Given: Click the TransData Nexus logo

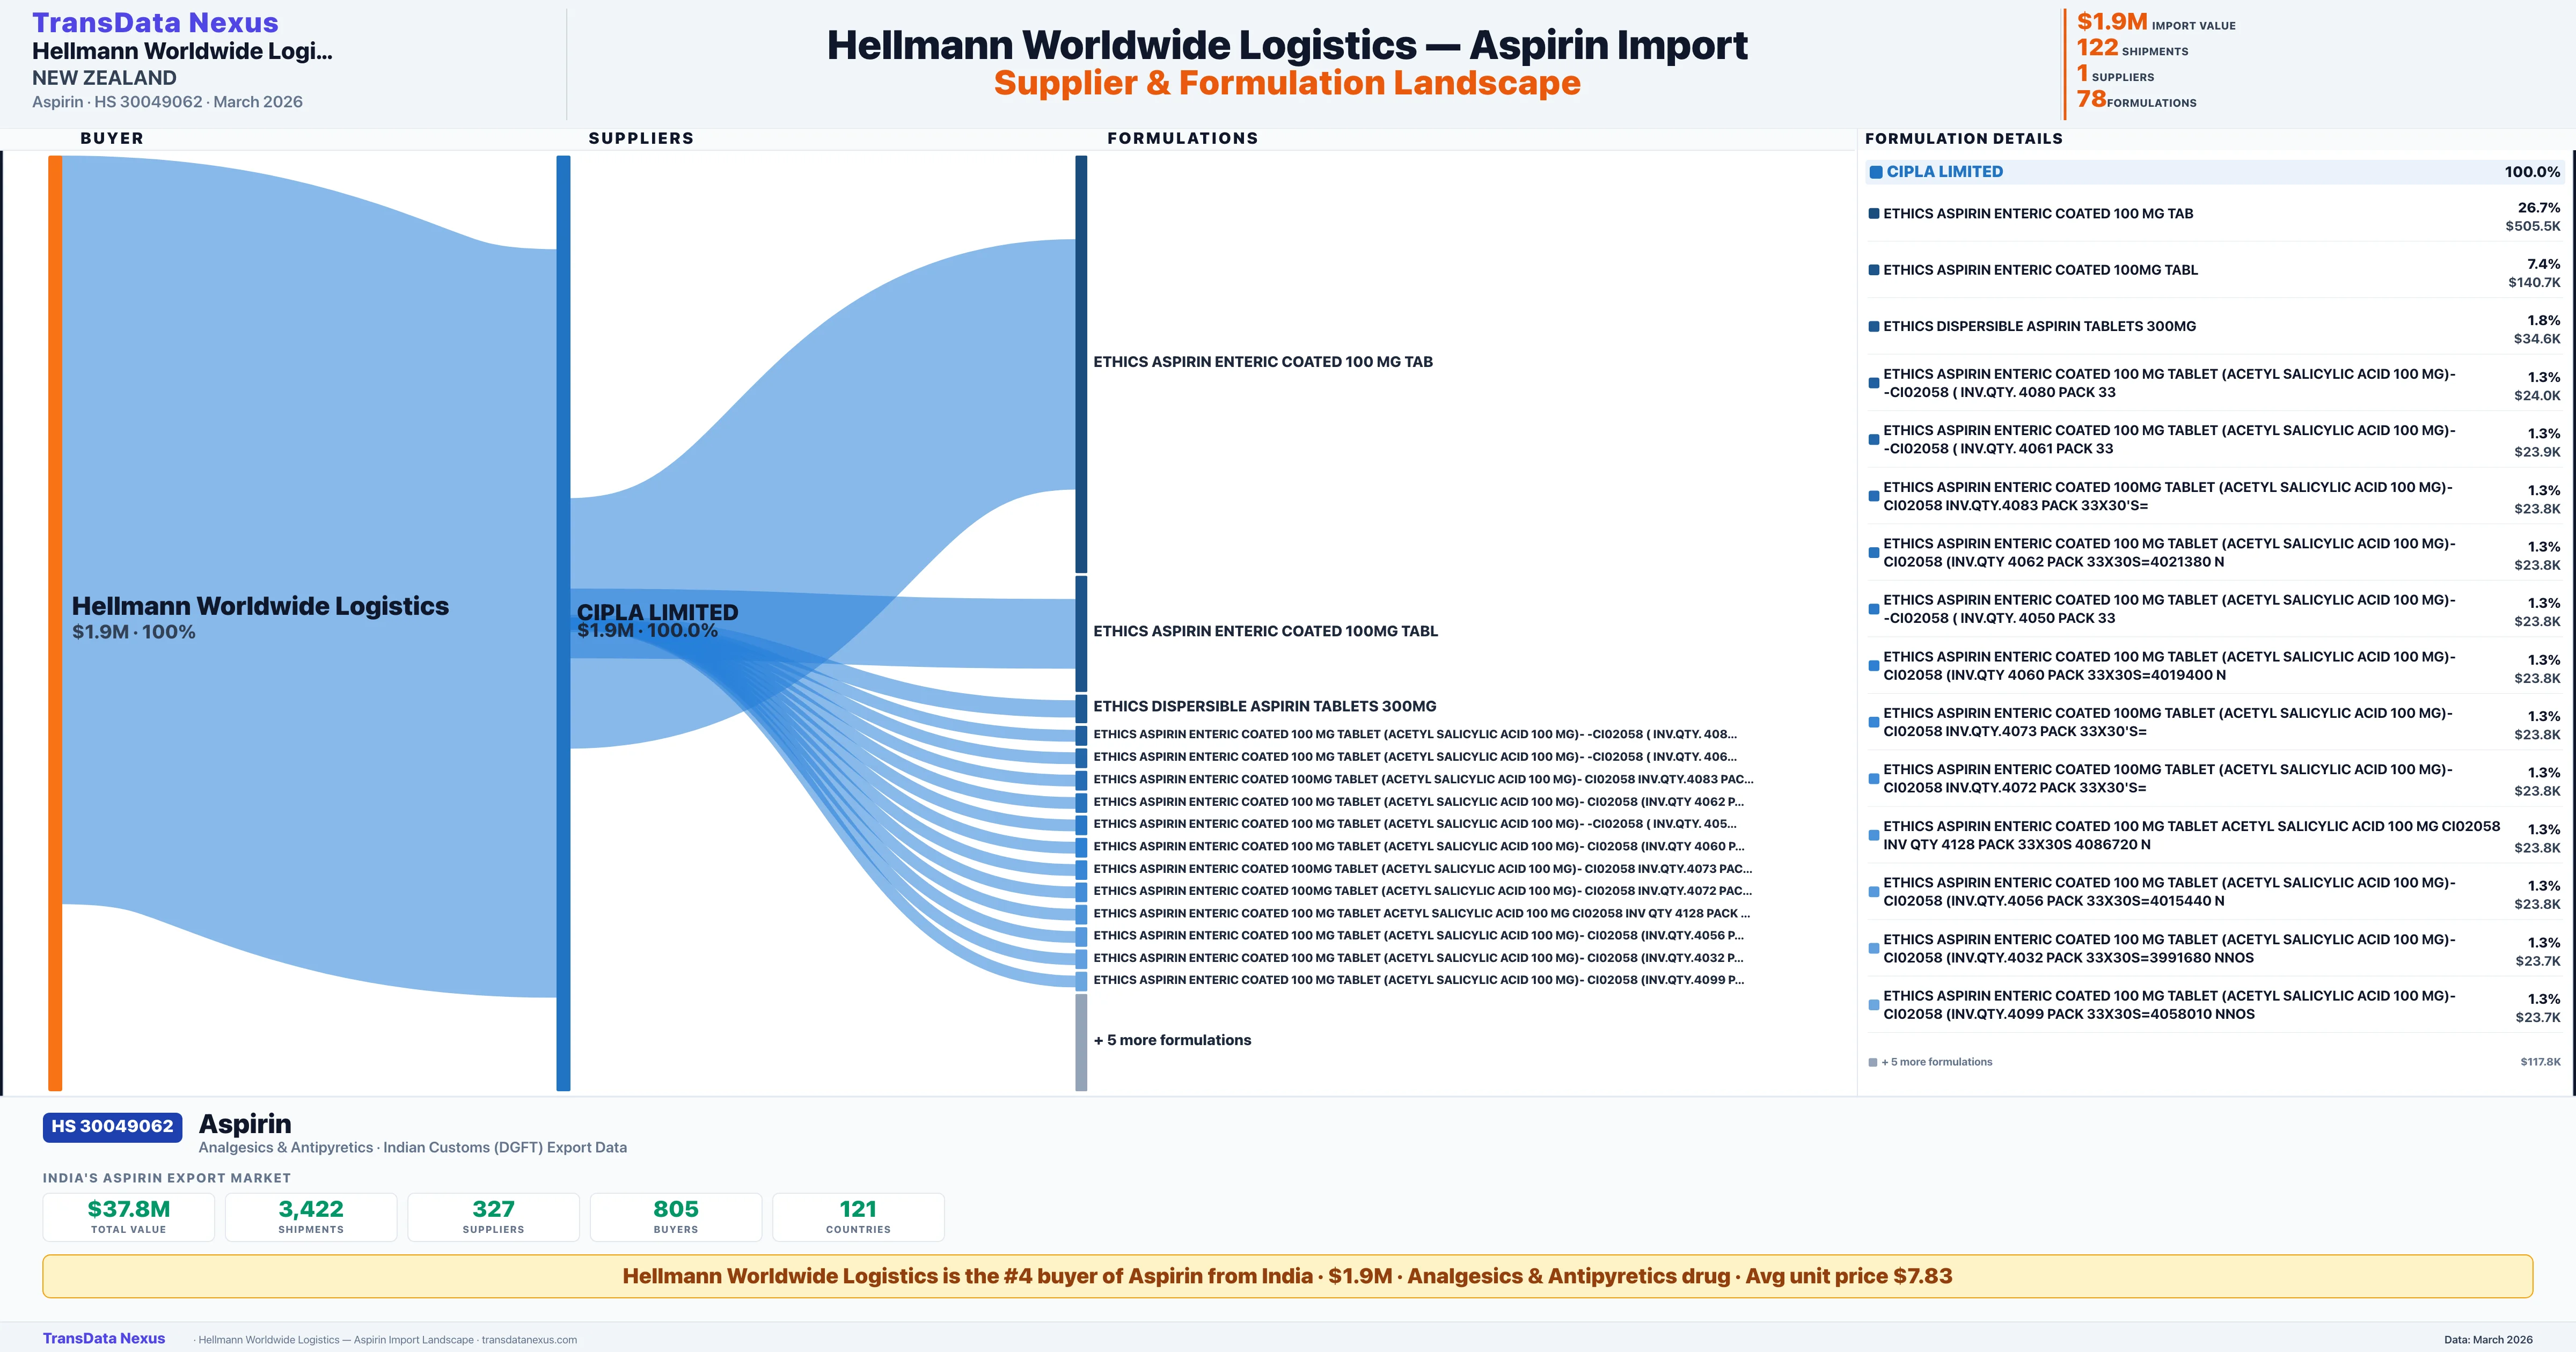Looking at the screenshot, I should click(x=155, y=21).
